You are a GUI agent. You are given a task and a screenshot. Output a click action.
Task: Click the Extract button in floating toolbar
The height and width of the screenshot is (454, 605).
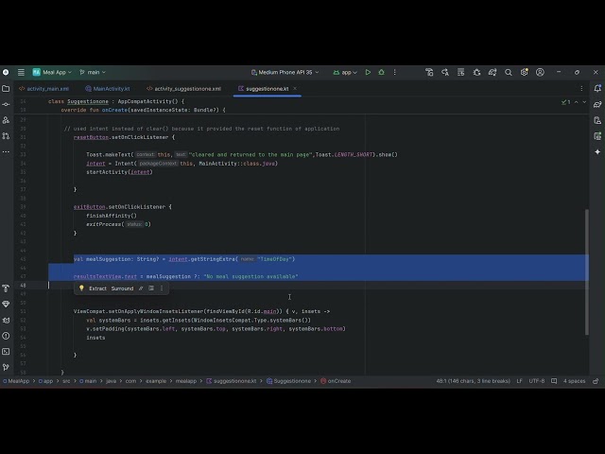point(97,288)
